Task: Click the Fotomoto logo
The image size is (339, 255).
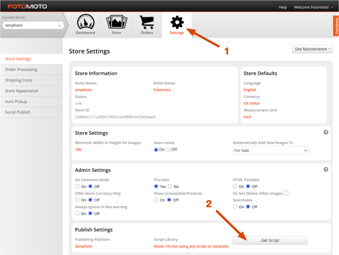Action: [x=27, y=7]
